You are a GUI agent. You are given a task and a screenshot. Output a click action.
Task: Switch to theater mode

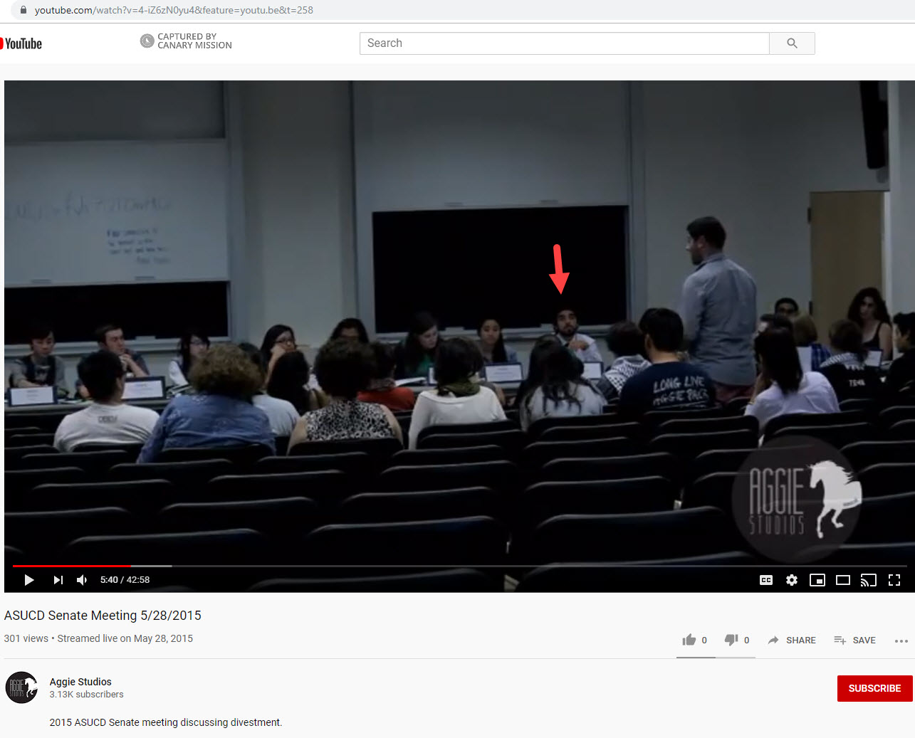pos(842,580)
